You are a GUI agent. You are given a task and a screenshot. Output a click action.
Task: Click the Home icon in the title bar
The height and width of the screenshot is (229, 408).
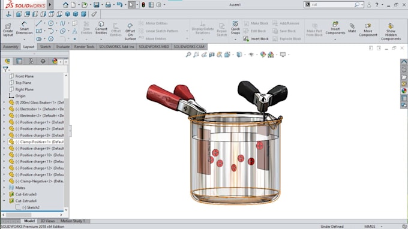[x=65, y=5]
